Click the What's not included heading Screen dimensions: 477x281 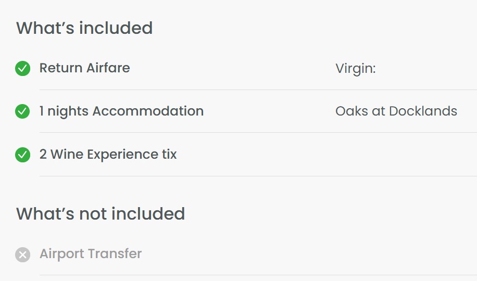[x=101, y=214]
